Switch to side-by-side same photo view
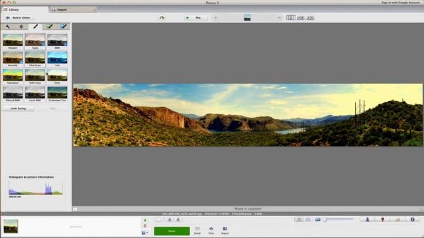424x238 pixels. [x=310, y=18]
